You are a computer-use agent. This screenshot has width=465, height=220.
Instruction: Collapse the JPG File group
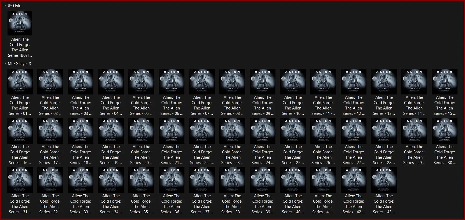5,6
